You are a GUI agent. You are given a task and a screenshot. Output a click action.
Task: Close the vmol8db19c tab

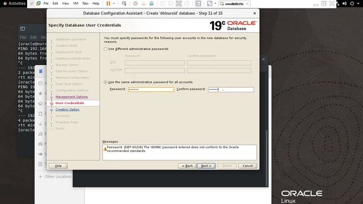tap(247, 4)
